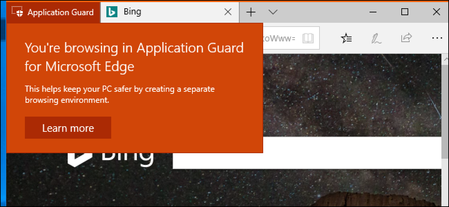
Task: Minimize the Edge window
Action: click(x=373, y=12)
